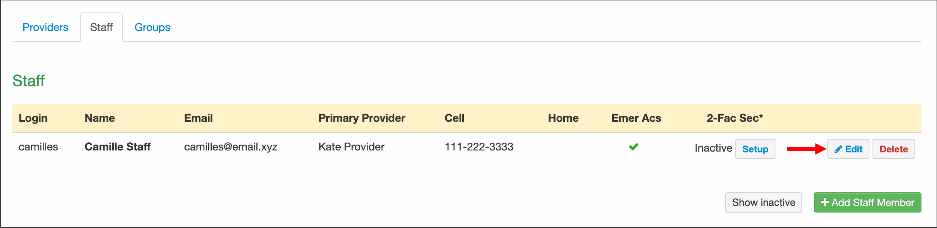Delete the Camille Staff entry
The width and height of the screenshot is (937, 228).
pyautogui.click(x=893, y=149)
